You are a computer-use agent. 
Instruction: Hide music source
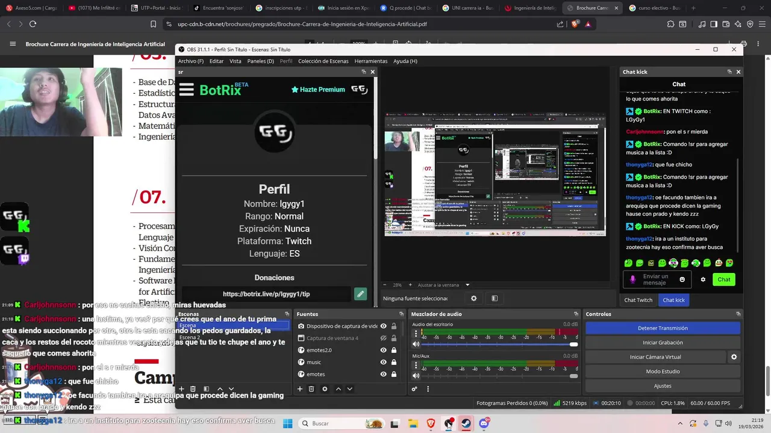click(x=383, y=362)
